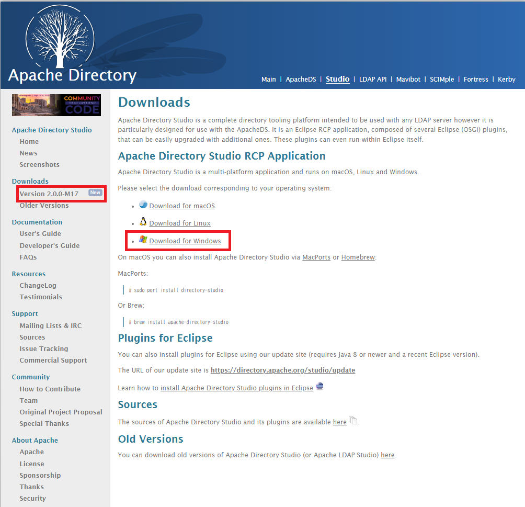Screen dimensions: 525x507
Task: Click Download for macOS link
Action: [182, 206]
